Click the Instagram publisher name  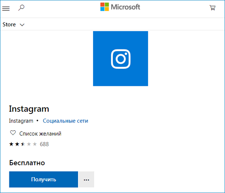21,121
